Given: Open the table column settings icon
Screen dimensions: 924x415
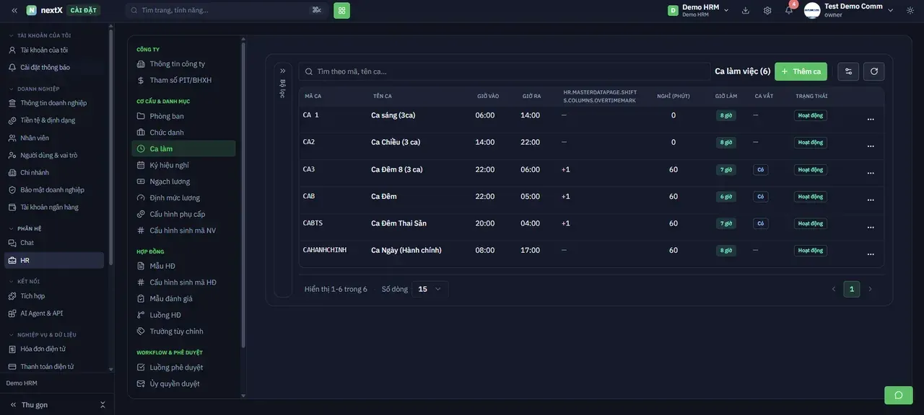Looking at the screenshot, I should point(848,71).
